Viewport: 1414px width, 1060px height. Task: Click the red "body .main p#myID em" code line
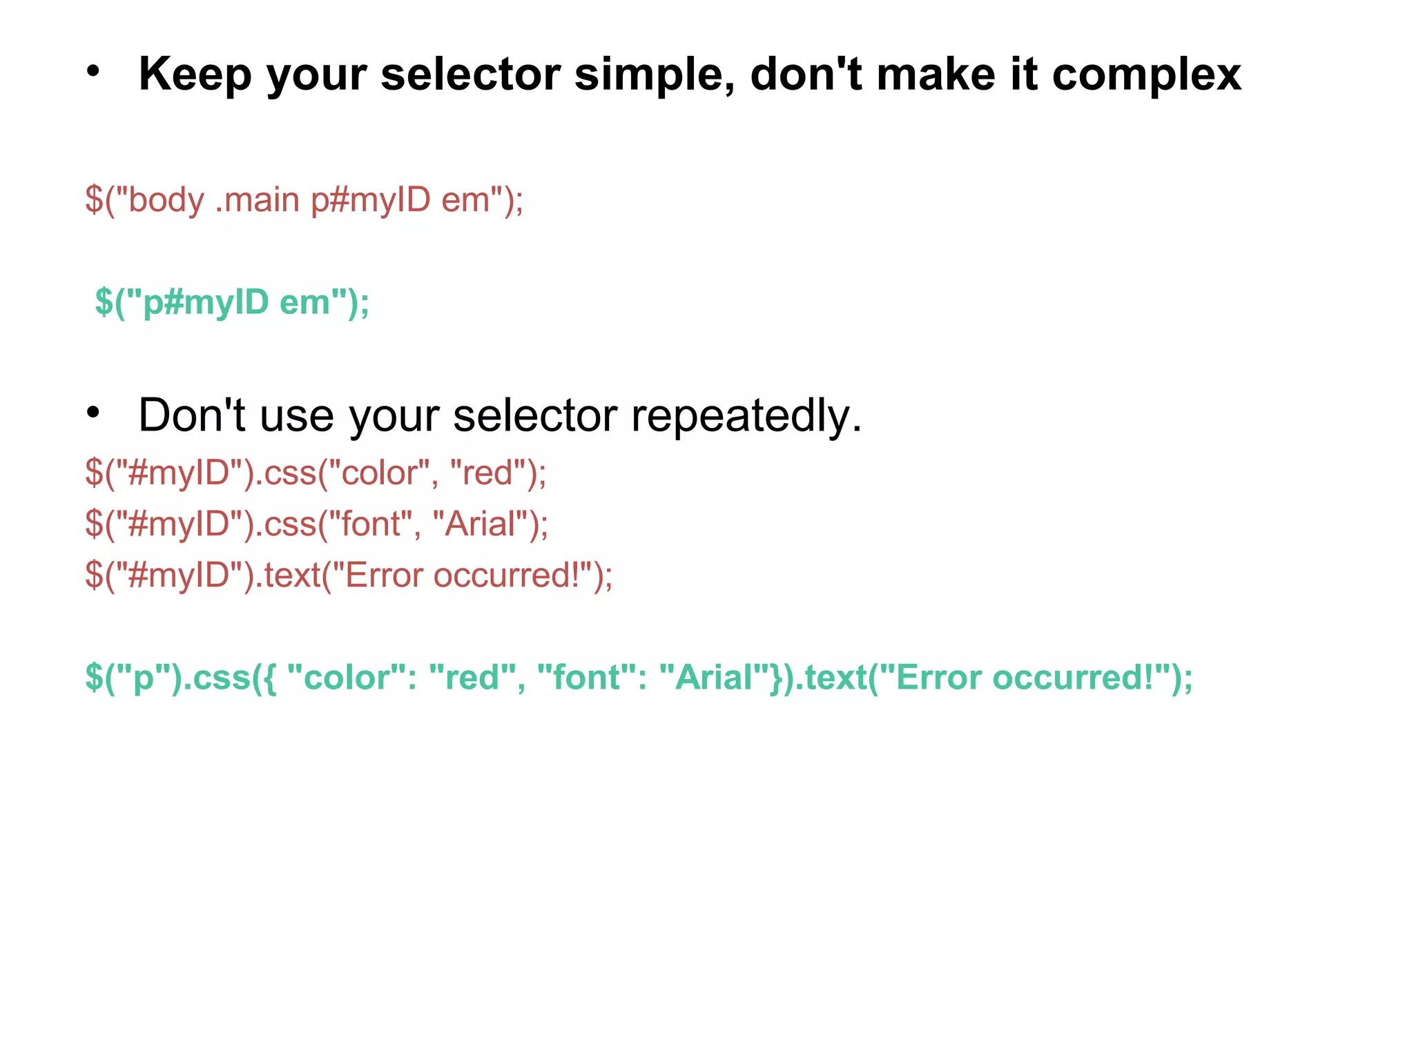click(304, 200)
